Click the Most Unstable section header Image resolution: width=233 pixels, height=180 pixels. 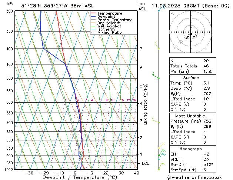[190, 116]
